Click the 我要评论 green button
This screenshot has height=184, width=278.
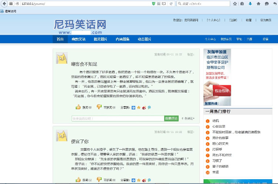[x=171, y=118]
